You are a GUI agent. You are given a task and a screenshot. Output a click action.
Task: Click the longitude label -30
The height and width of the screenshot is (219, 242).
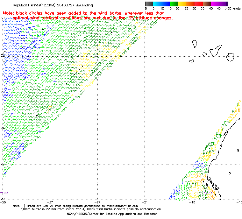[3, 202]
